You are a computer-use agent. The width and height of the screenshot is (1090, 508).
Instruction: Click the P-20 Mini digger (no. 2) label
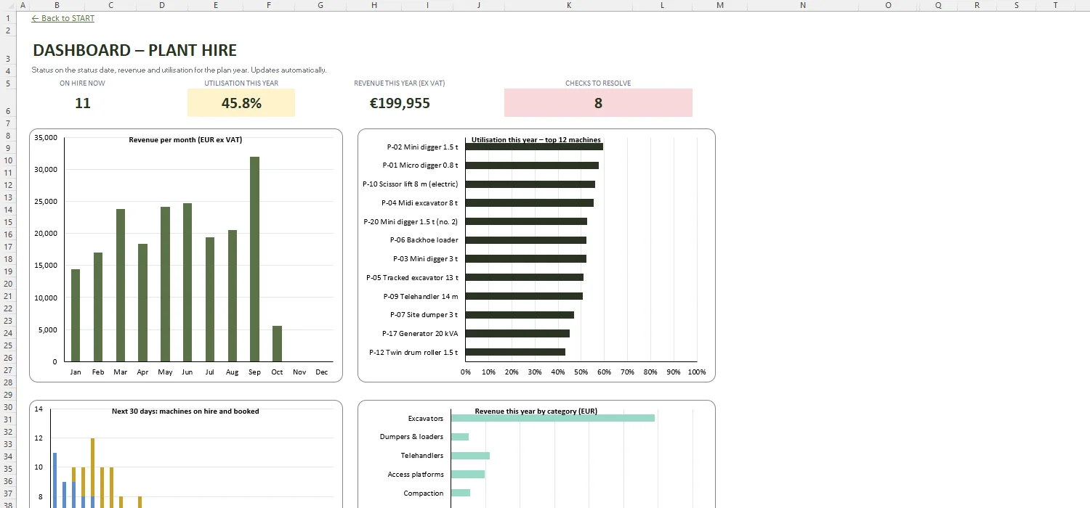[x=411, y=221]
